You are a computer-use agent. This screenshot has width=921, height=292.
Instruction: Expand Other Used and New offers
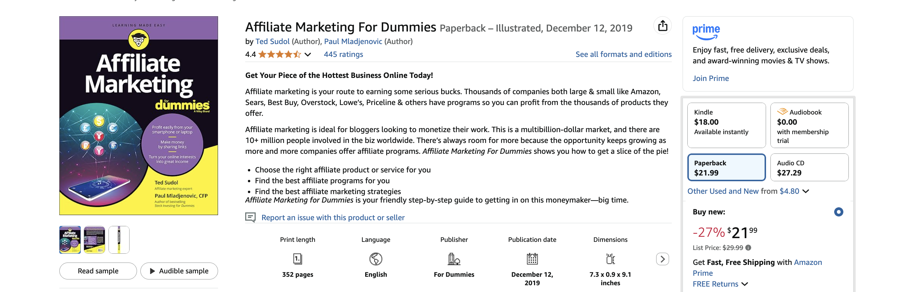[806, 191]
